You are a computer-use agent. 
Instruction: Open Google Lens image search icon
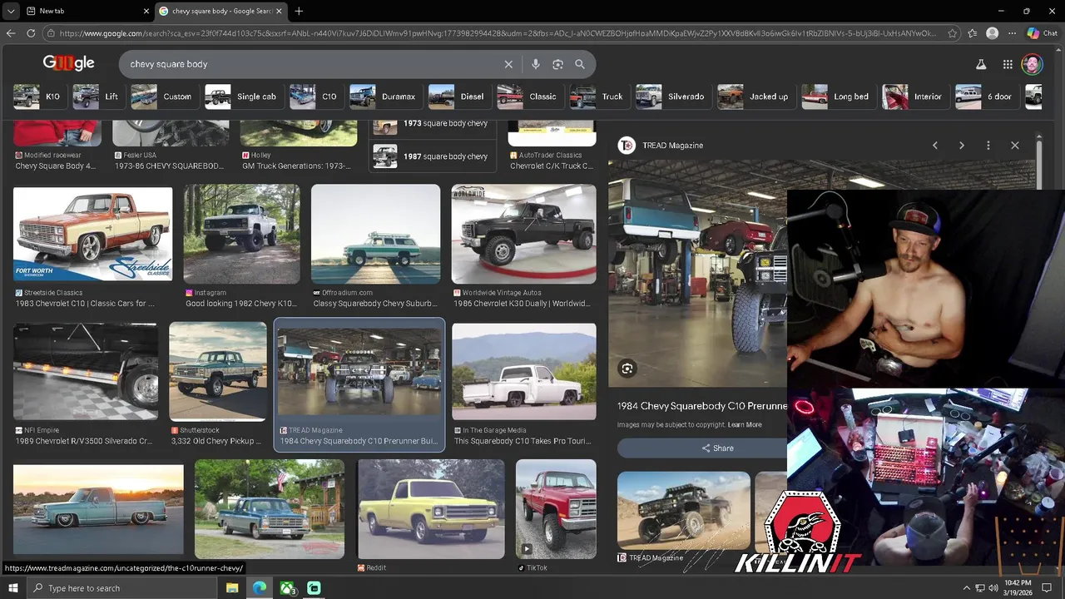557,64
